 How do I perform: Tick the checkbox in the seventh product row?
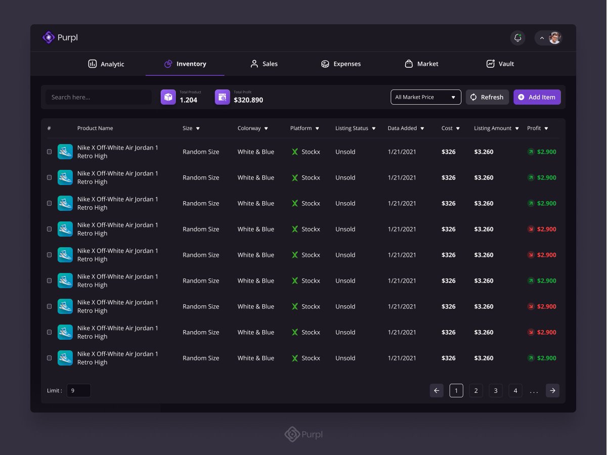49,306
